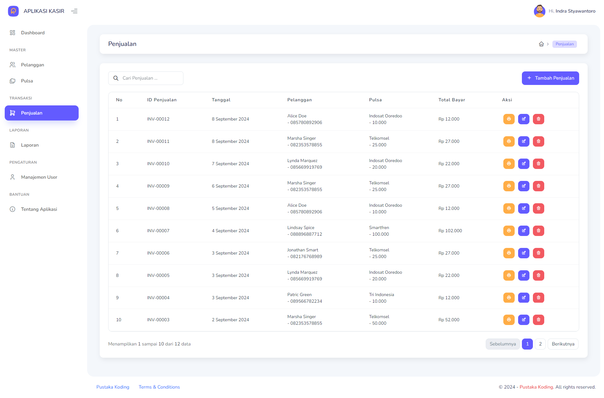Open the Pulsa master section
The width and height of the screenshot is (604, 398).
[27, 81]
